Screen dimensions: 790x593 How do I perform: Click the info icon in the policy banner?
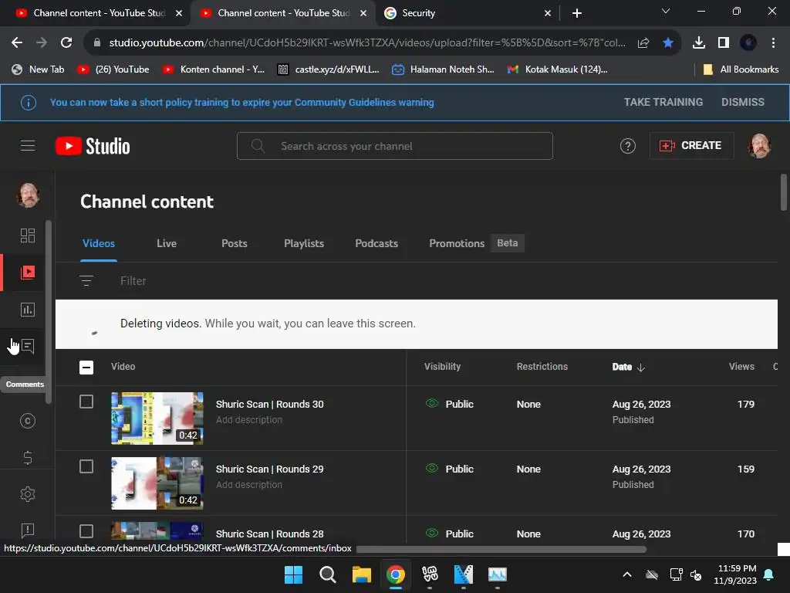point(29,103)
